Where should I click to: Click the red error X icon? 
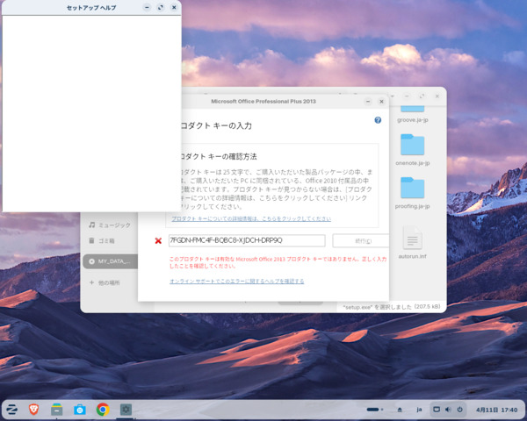[158, 240]
